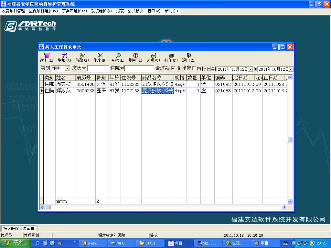This screenshot has height=248, width=331.
Task: Click the horizontal scroll right arrow
Action: pos(284,207)
